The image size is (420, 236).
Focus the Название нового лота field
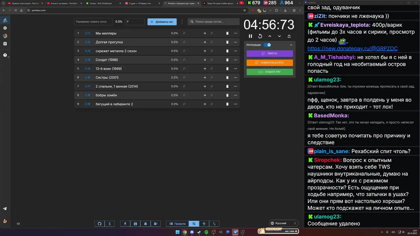tap(94, 22)
